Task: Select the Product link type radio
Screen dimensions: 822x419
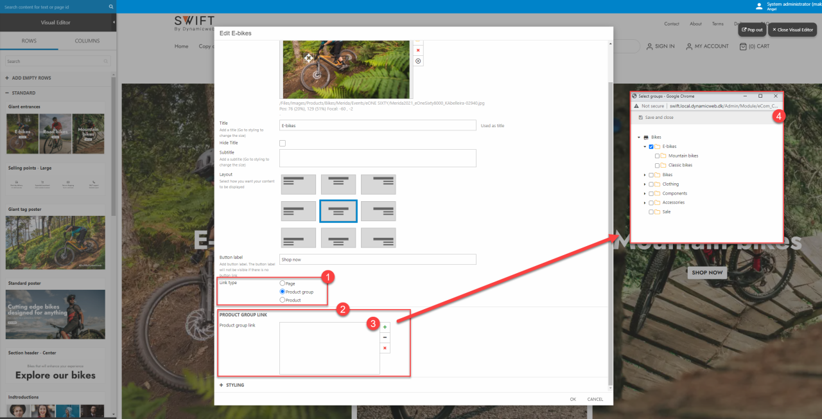Action: pyautogui.click(x=283, y=300)
